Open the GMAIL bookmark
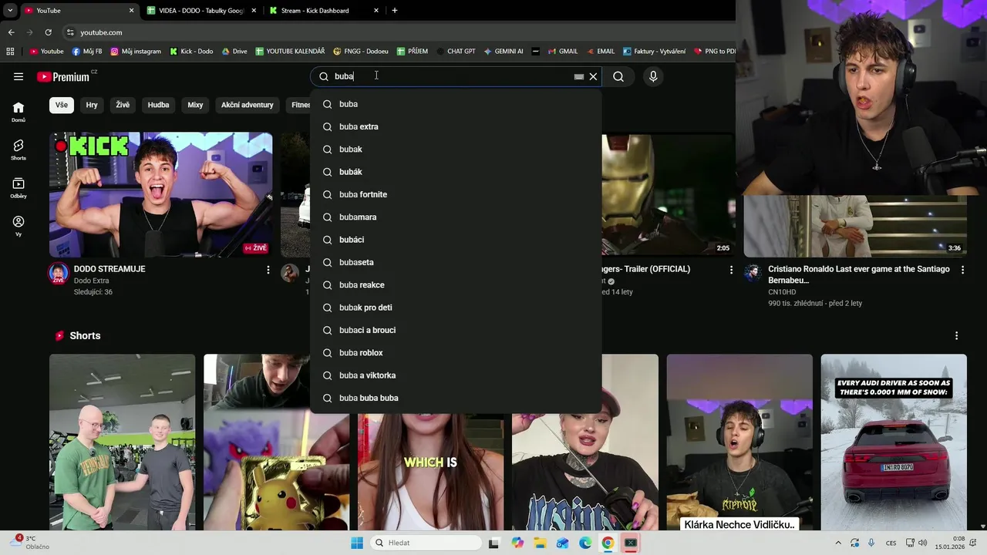This screenshot has height=555, width=987. click(x=563, y=52)
